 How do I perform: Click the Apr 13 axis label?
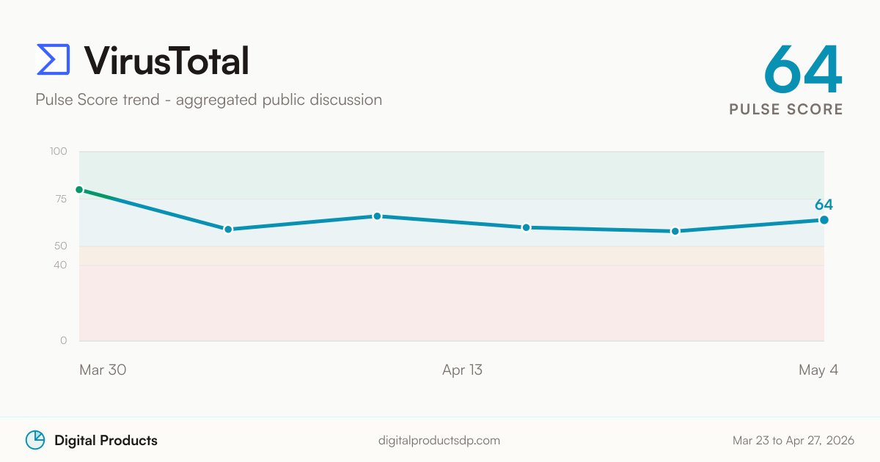[463, 370]
